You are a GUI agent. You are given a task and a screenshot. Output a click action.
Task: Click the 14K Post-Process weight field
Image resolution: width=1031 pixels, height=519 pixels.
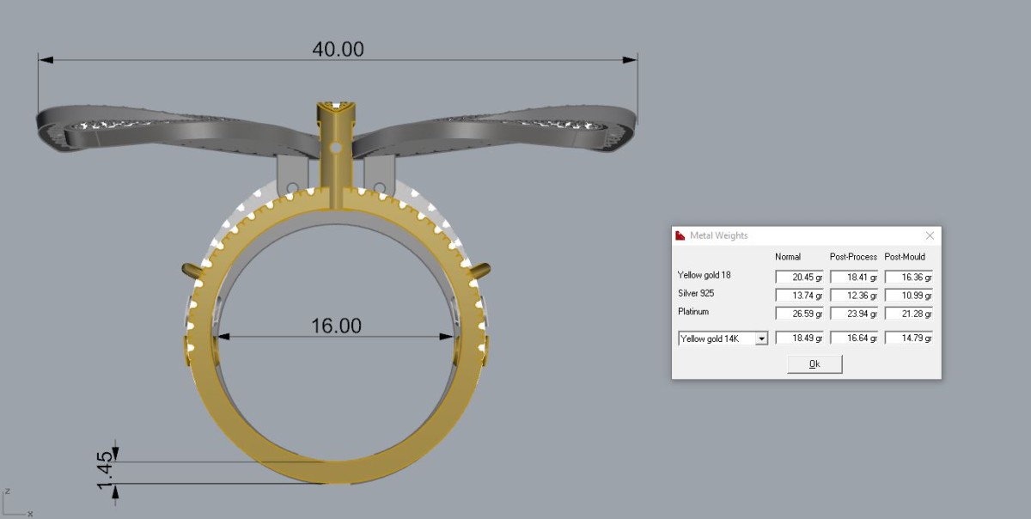click(x=854, y=339)
